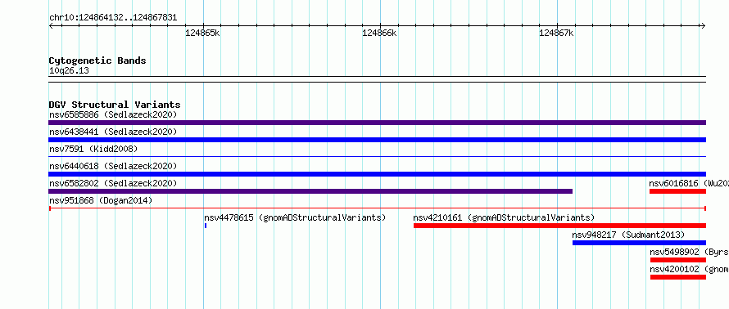
Task: Click the Cytogenetic Bands track title
Action: coord(97,60)
